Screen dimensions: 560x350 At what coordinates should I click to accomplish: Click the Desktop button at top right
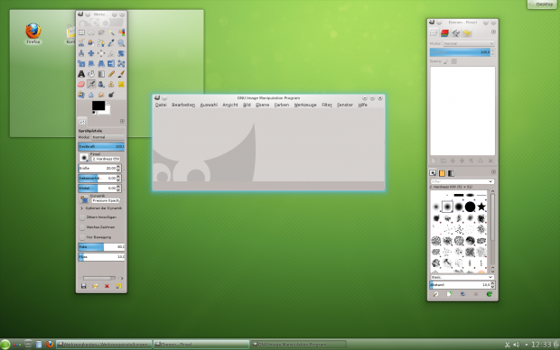[542, 5]
